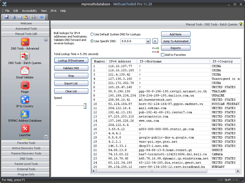The width and height of the screenshot is (245, 183).
Task: Select Use Default System DNS radio button
Action: click(x=92, y=34)
